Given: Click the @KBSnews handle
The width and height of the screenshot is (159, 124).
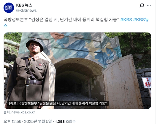Looking at the screenshot, I should point(26,11).
